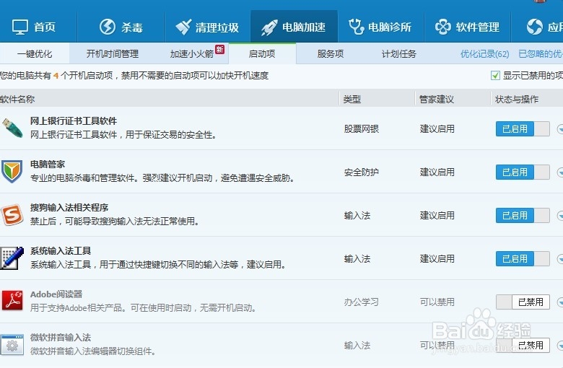Switch to the 服务项 tab
Viewport: 563px width, 368px height.
[331, 54]
